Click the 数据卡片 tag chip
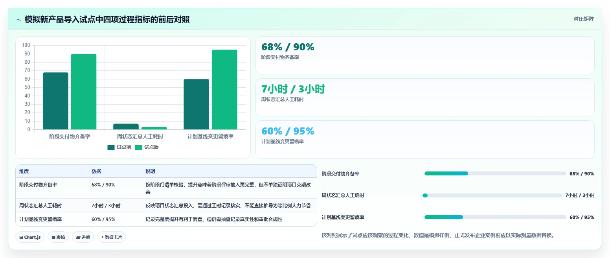The image size is (610, 258). coord(112,237)
